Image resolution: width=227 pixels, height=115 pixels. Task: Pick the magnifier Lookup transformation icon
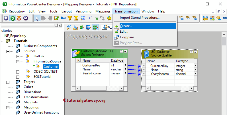tap(83, 18)
